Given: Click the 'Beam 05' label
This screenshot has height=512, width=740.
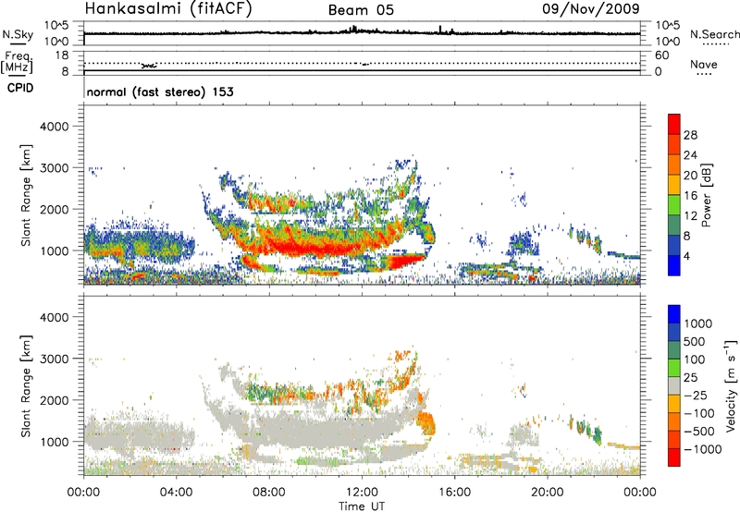Looking at the screenshot, I should click(x=361, y=10).
